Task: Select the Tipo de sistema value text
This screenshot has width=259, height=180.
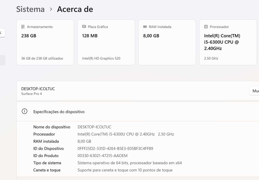Action: point(130,163)
